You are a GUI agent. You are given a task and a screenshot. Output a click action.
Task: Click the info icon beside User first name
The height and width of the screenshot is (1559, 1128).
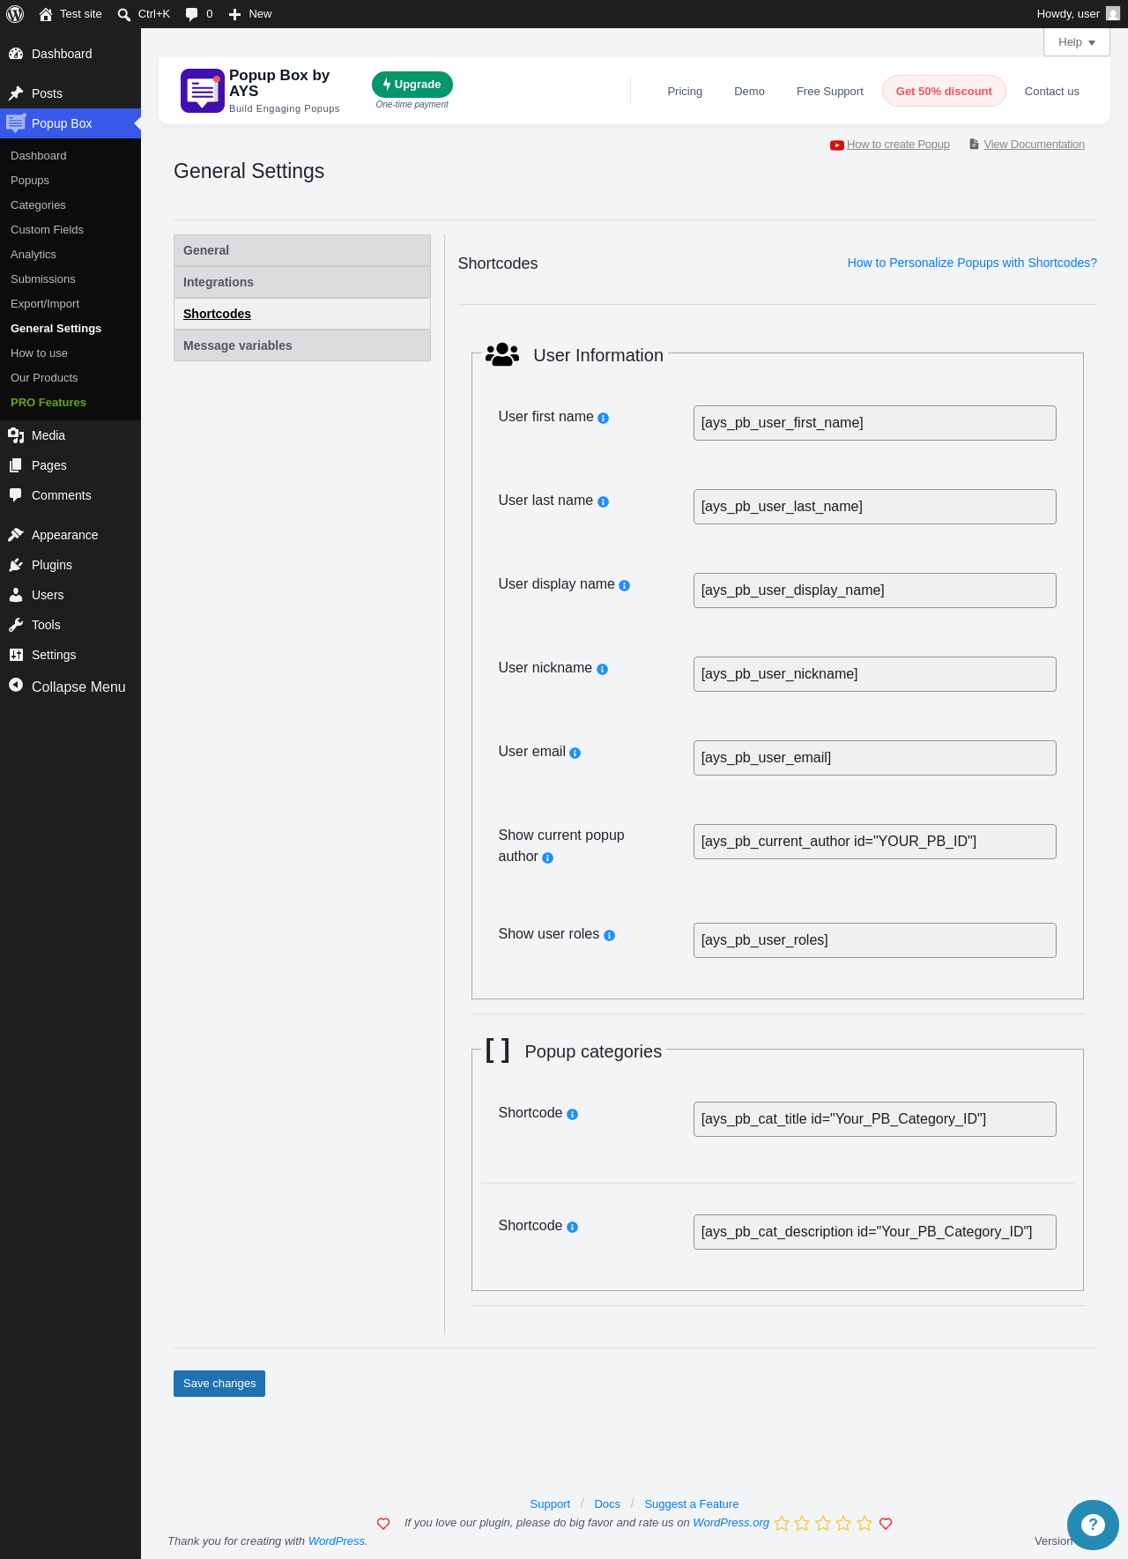[x=604, y=419]
